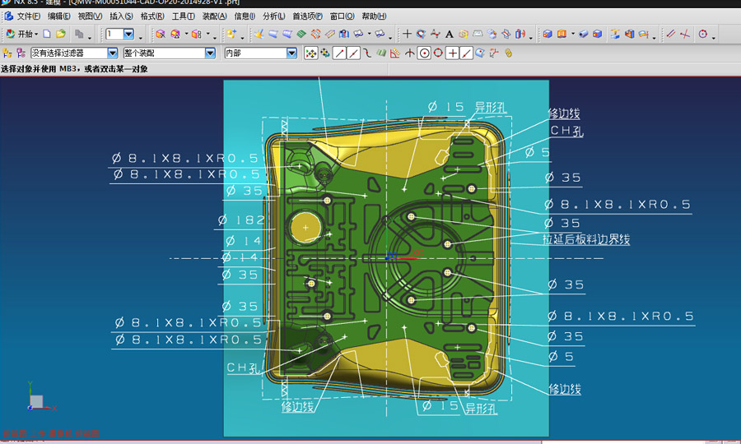Open the 分析(L) analysis menu

[273, 16]
